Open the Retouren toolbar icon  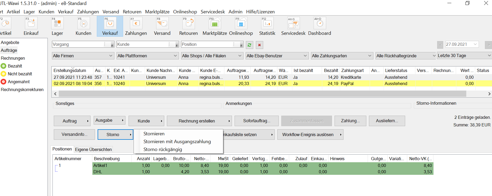coord(188,26)
